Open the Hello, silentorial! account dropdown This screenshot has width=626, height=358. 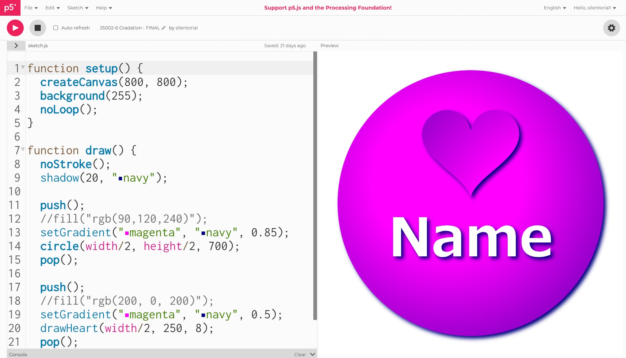(595, 8)
